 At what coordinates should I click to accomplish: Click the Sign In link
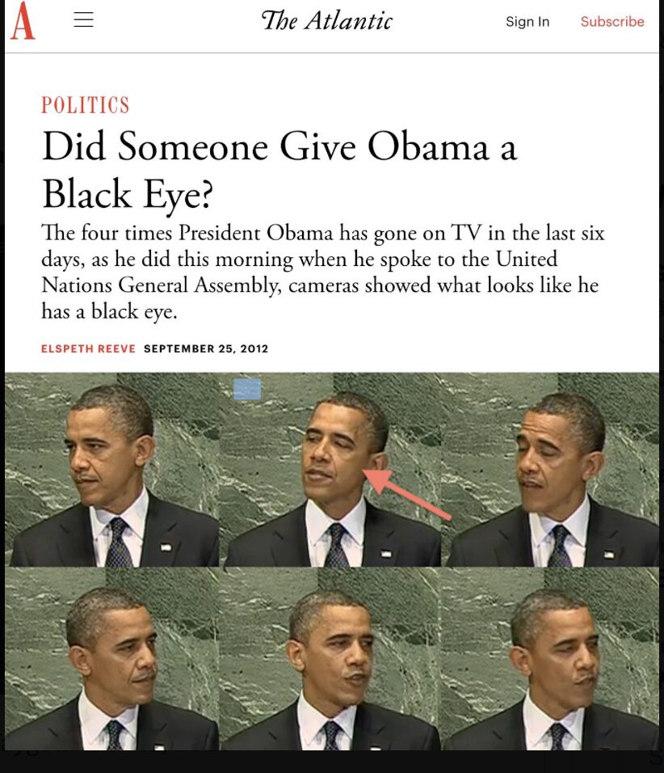click(527, 22)
